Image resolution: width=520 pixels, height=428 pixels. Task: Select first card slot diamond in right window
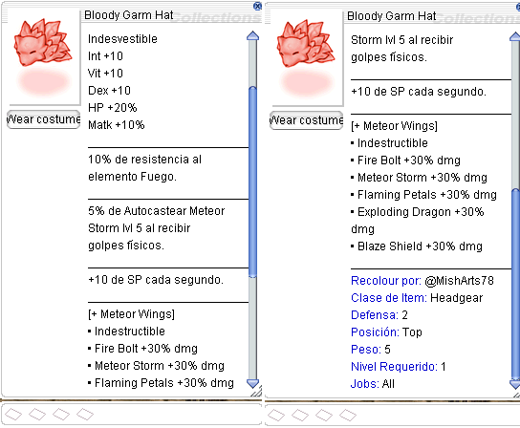pyautogui.click(x=276, y=415)
